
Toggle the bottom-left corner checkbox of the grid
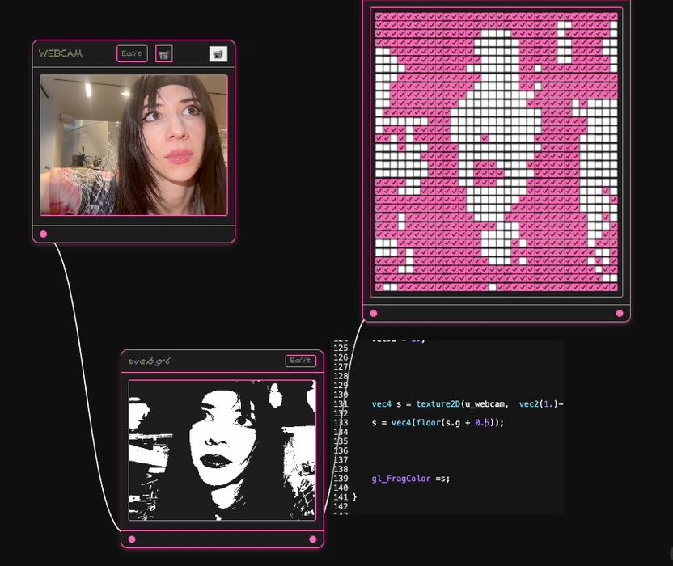[379, 288]
